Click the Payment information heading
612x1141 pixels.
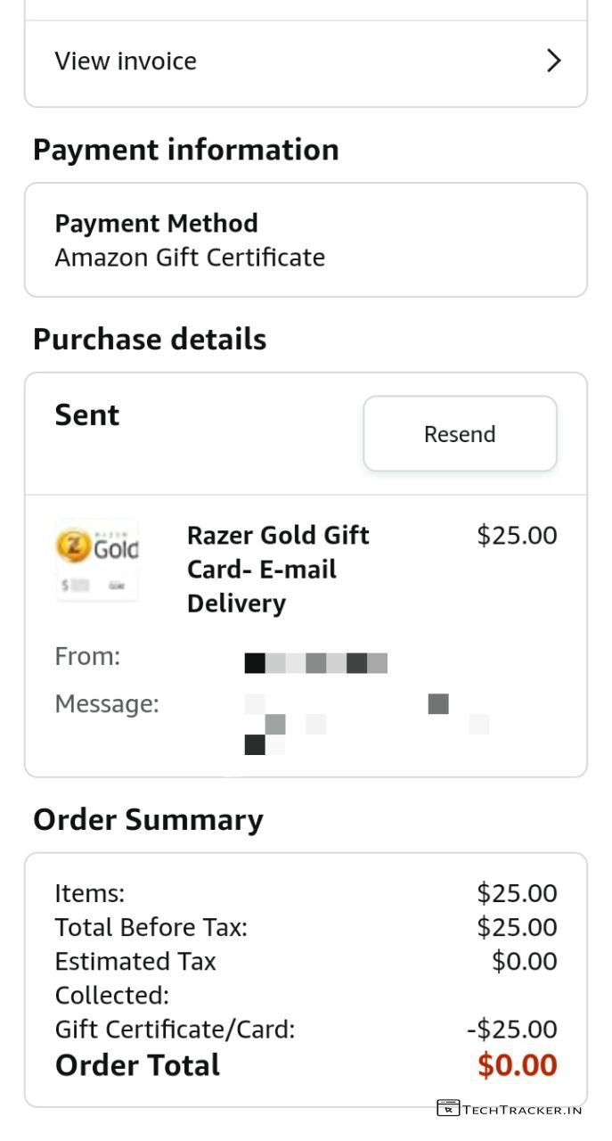click(185, 150)
